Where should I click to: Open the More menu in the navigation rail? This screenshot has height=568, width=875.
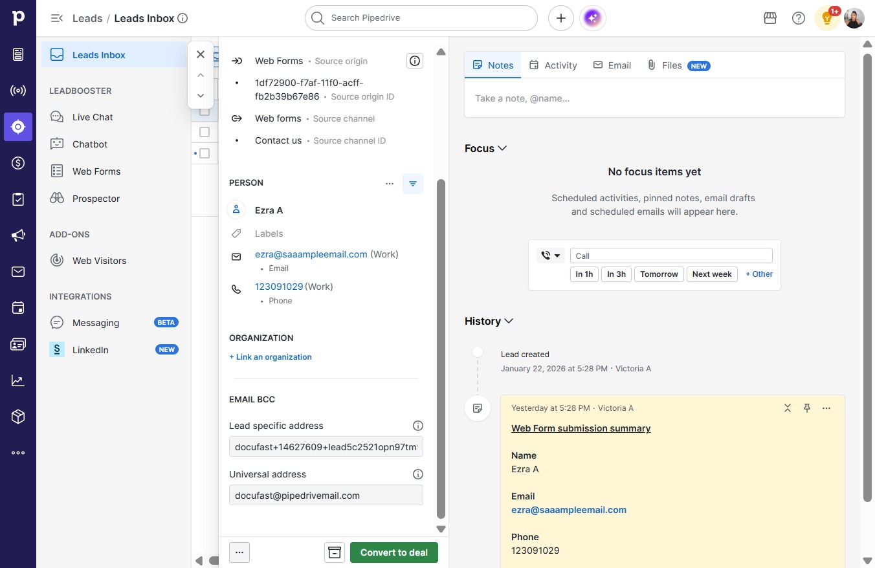(18, 453)
